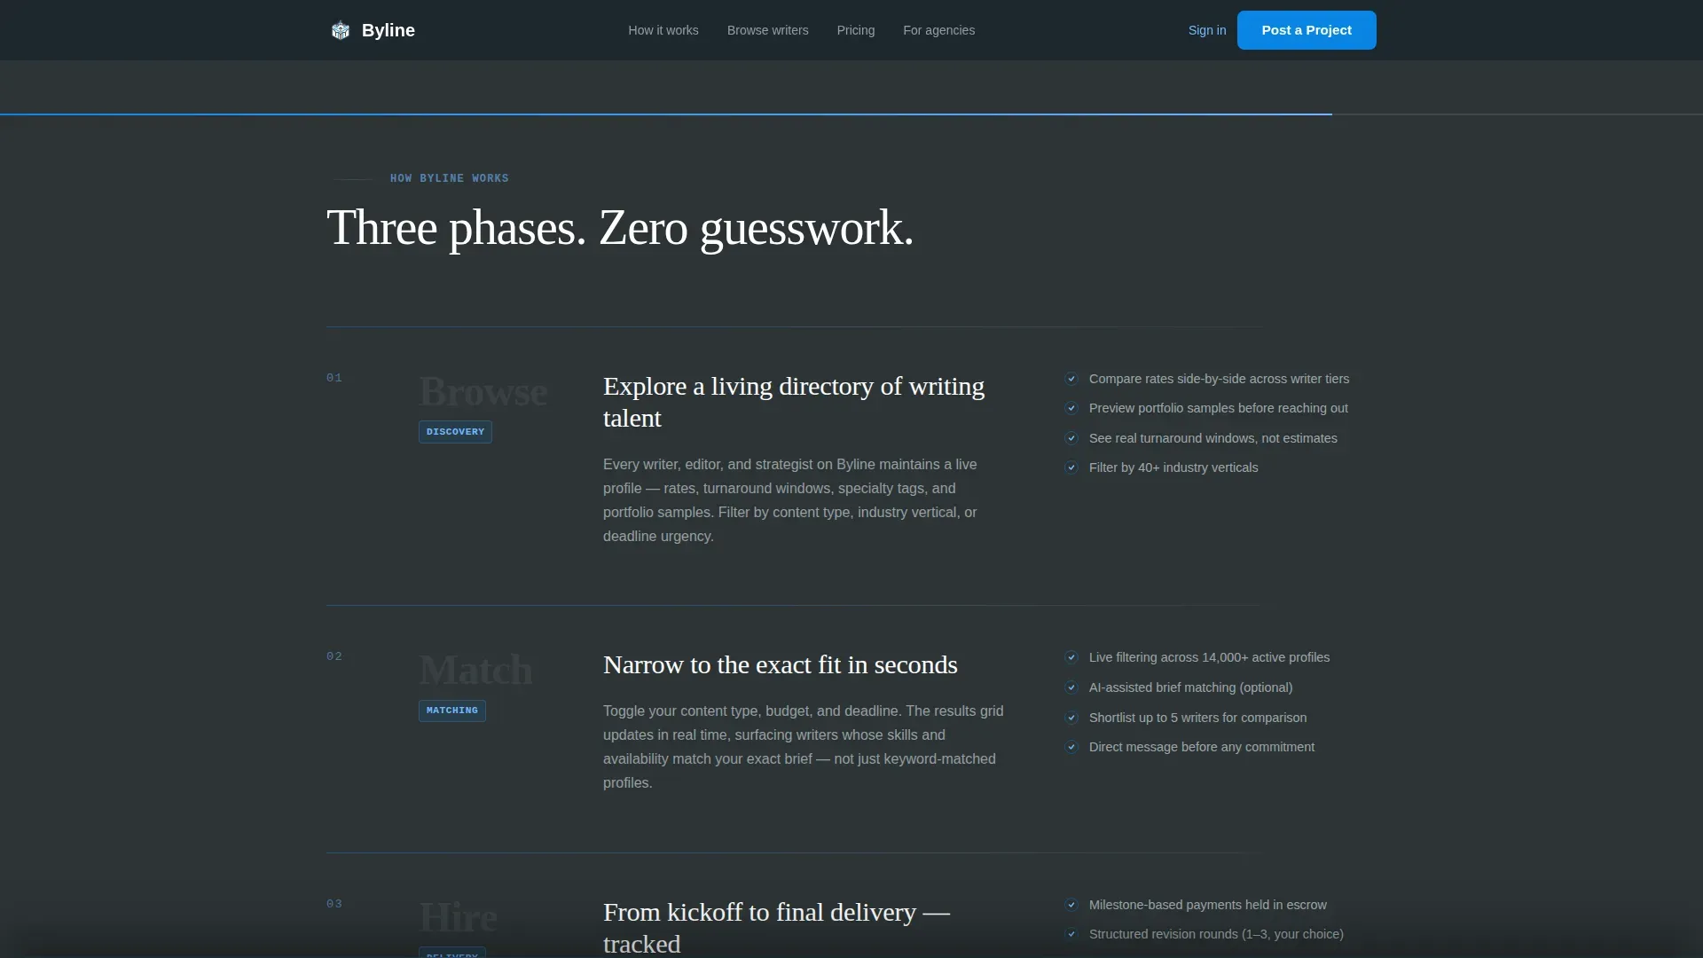Click the HOW BYLINE WORKS eyebrow label
This screenshot has height=958, width=1703.
[x=450, y=178]
